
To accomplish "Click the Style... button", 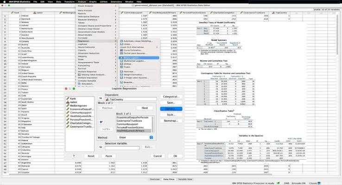I will coord(171,115).
